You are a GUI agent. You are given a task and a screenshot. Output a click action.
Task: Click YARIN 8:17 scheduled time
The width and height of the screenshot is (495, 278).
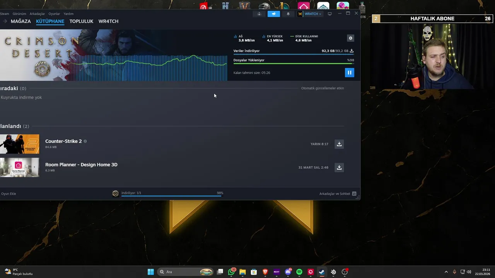319,144
